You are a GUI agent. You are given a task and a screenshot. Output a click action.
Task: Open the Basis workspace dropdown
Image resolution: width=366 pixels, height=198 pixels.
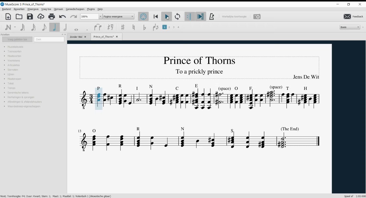click(350, 27)
